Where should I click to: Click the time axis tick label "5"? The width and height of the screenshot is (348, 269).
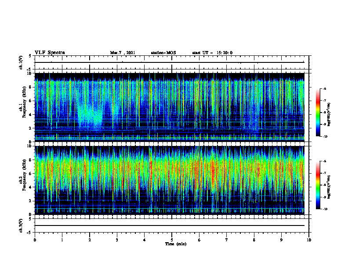(172, 240)
